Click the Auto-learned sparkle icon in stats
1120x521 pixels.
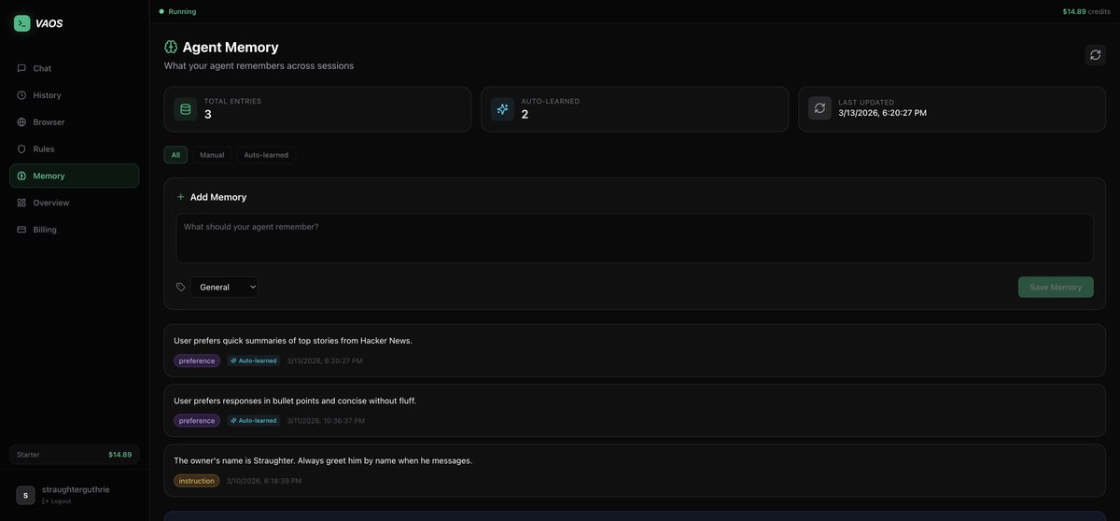pos(502,109)
